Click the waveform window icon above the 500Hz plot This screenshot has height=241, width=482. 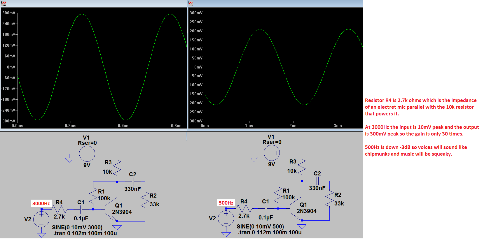tap(191, 3)
